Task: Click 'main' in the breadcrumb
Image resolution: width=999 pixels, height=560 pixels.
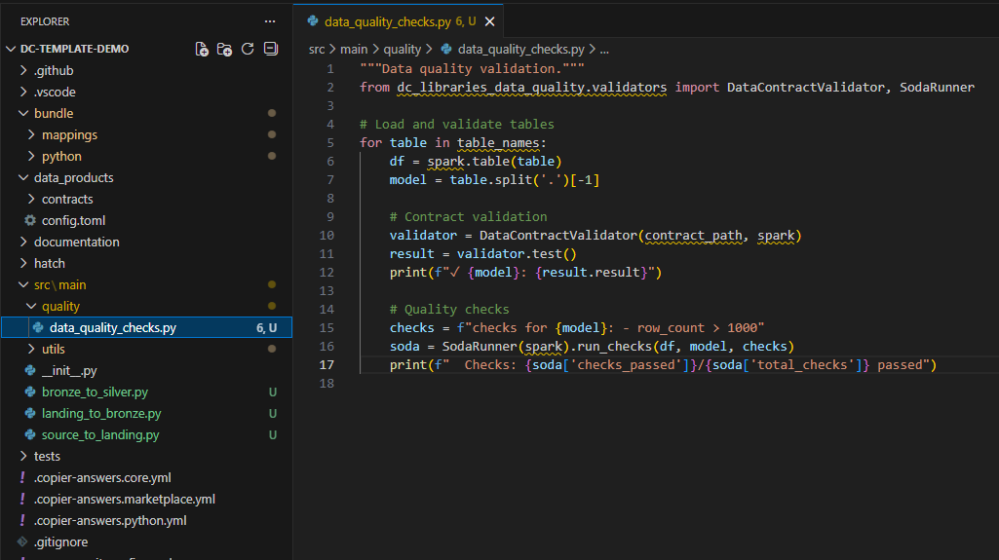Action: [354, 49]
